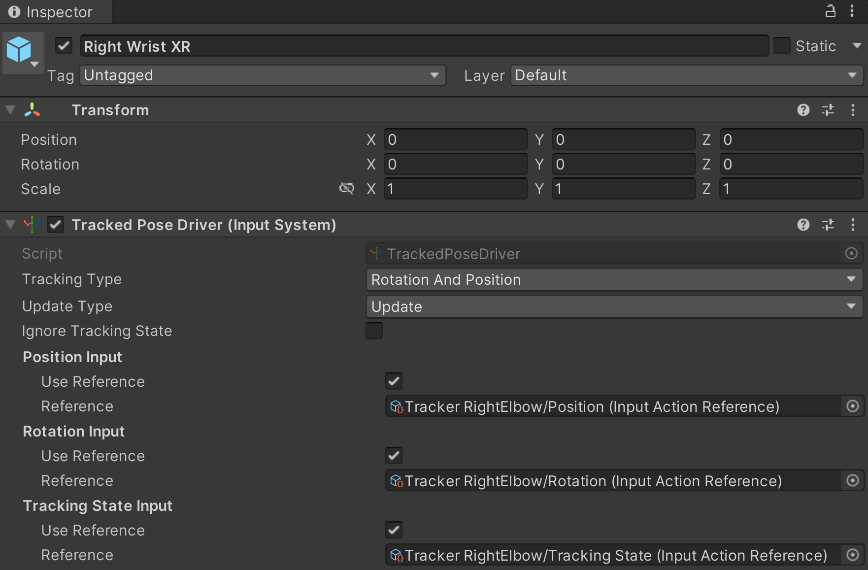Select the Inspector tab
This screenshot has height=570, width=868.
pos(55,12)
